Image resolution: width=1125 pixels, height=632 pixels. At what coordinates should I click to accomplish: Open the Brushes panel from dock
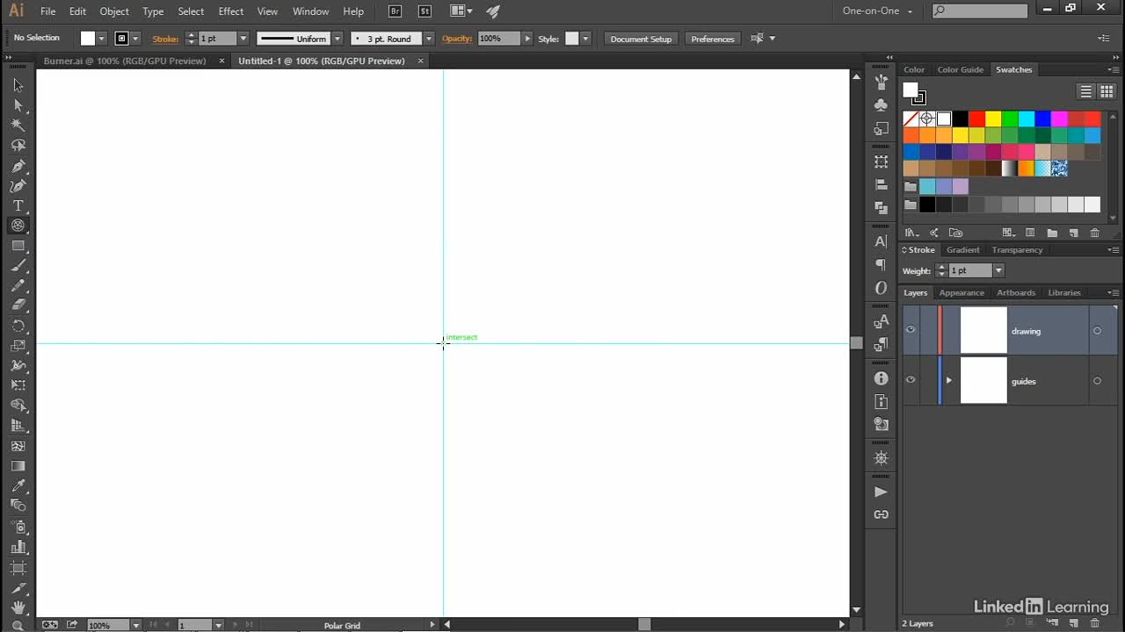click(x=881, y=82)
